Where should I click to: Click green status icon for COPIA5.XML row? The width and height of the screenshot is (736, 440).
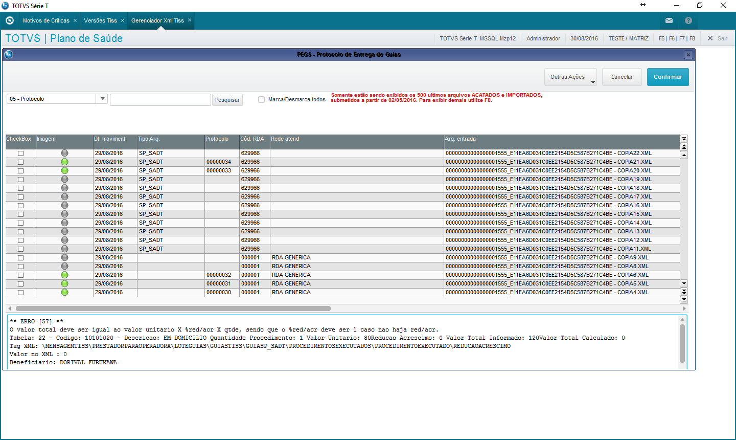point(64,283)
